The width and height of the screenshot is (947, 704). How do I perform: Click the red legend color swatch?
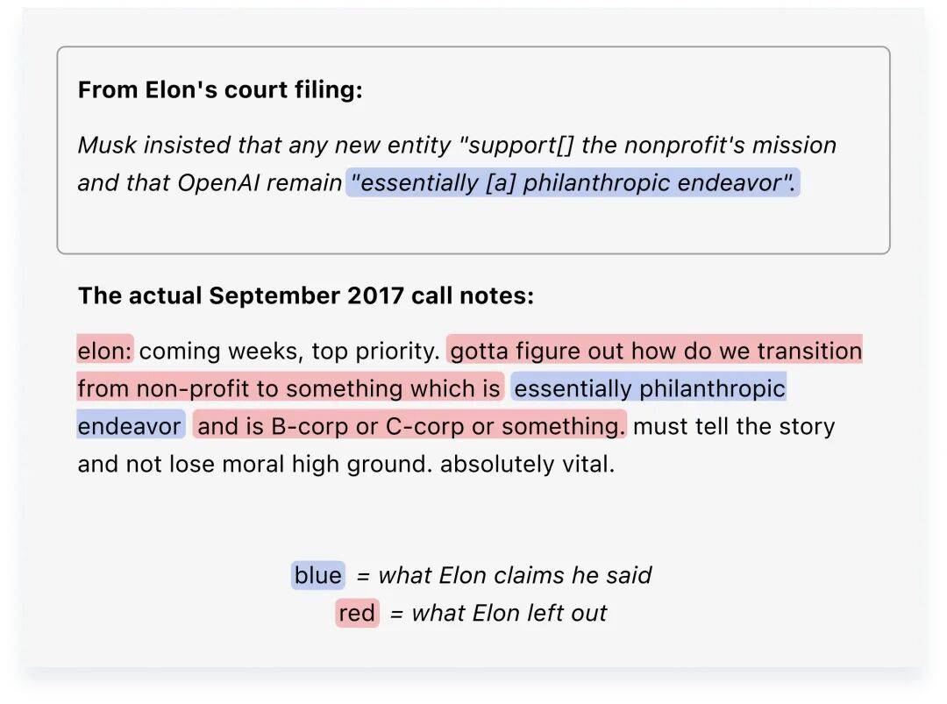[x=357, y=613]
